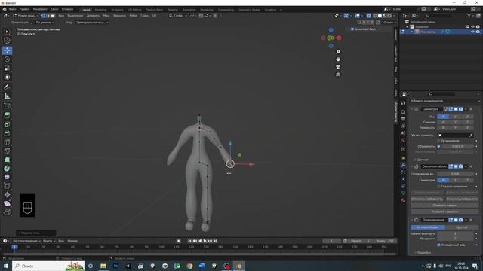Open the Modifiers wrench properties tab
This screenshot has width=483, height=271.
[x=403, y=166]
